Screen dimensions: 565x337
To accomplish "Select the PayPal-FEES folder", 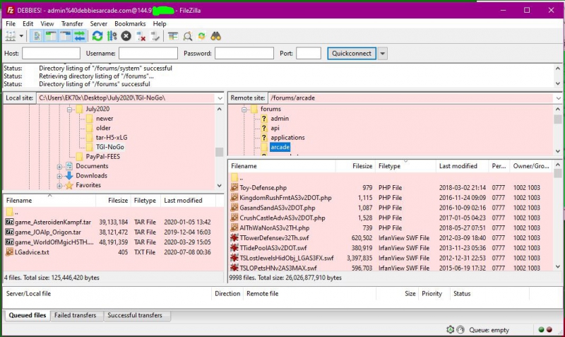I will 102,156.
